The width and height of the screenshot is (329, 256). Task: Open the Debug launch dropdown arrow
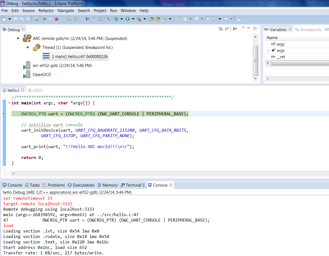(122, 19)
